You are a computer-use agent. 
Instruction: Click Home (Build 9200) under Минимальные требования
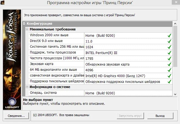(100, 36)
